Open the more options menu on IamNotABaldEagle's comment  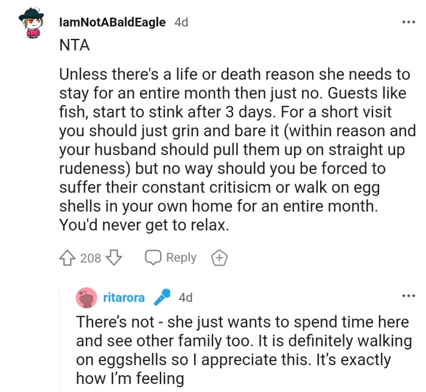click(x=407, y=22)
